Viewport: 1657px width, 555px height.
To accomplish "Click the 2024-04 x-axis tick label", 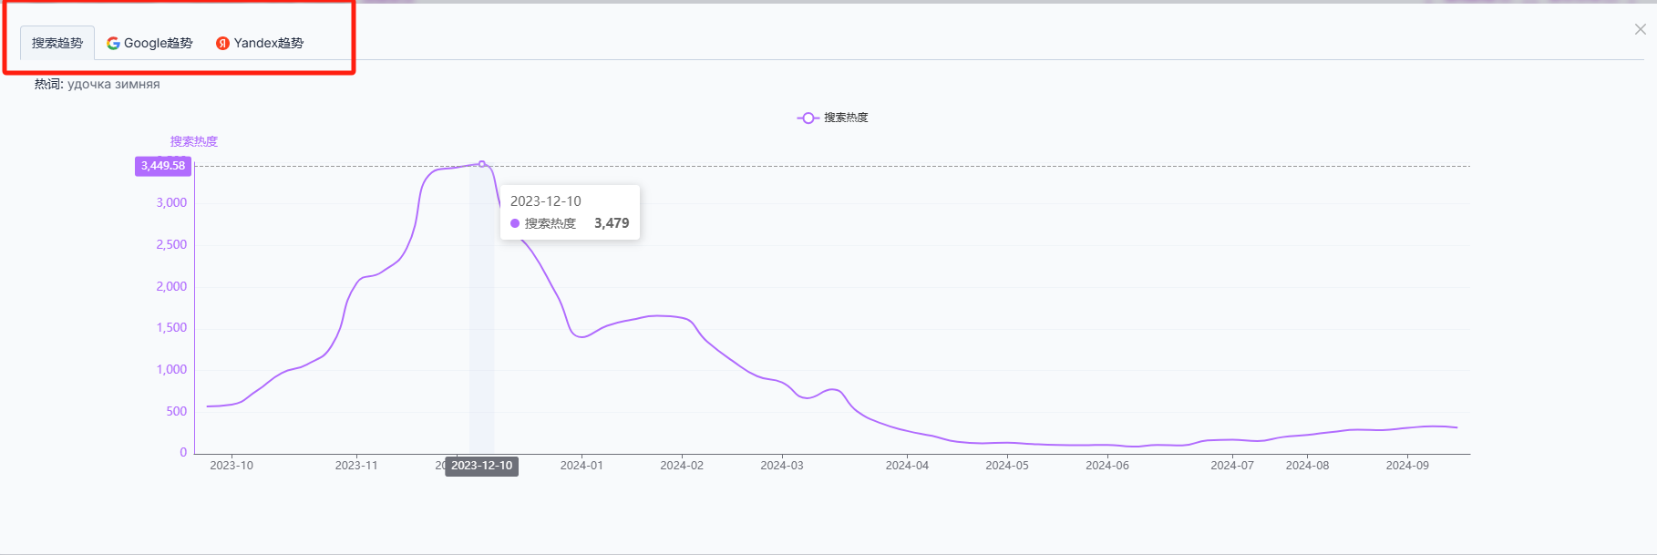I will tap(907, 466).
